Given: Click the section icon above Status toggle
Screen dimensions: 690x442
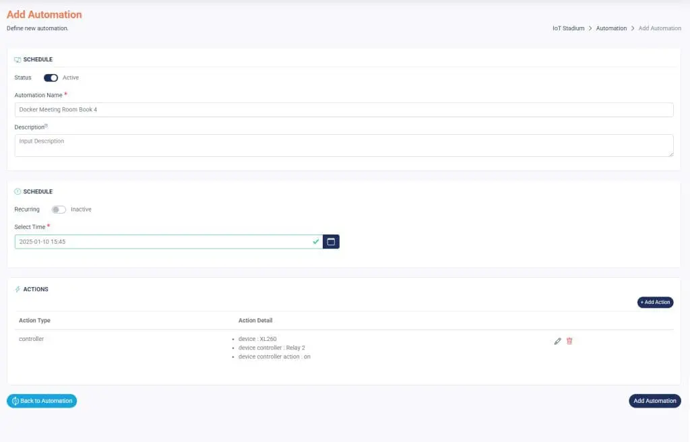Looking at the screenshot, I should [18, 60].
